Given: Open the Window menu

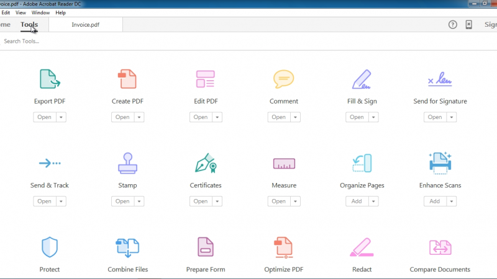Looking at the screenshot, I should click(40, 12).
